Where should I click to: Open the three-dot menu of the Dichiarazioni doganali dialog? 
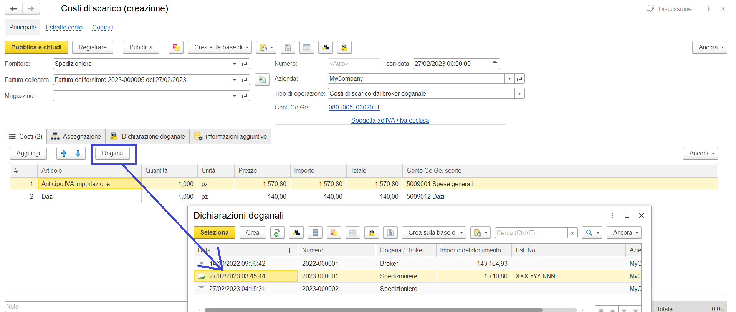(x=612, y=216)
